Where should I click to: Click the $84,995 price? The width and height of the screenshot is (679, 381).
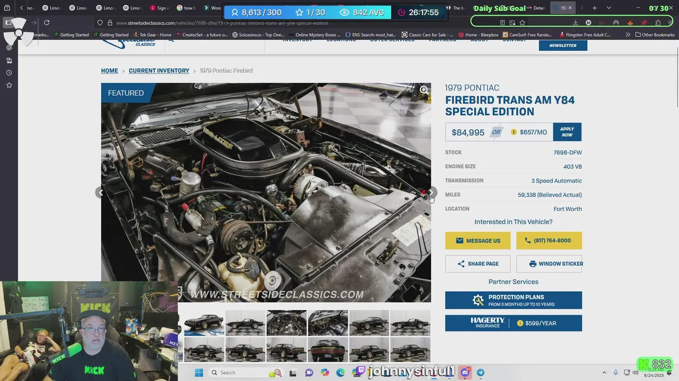pyautogui.click(x=468, y=132)
